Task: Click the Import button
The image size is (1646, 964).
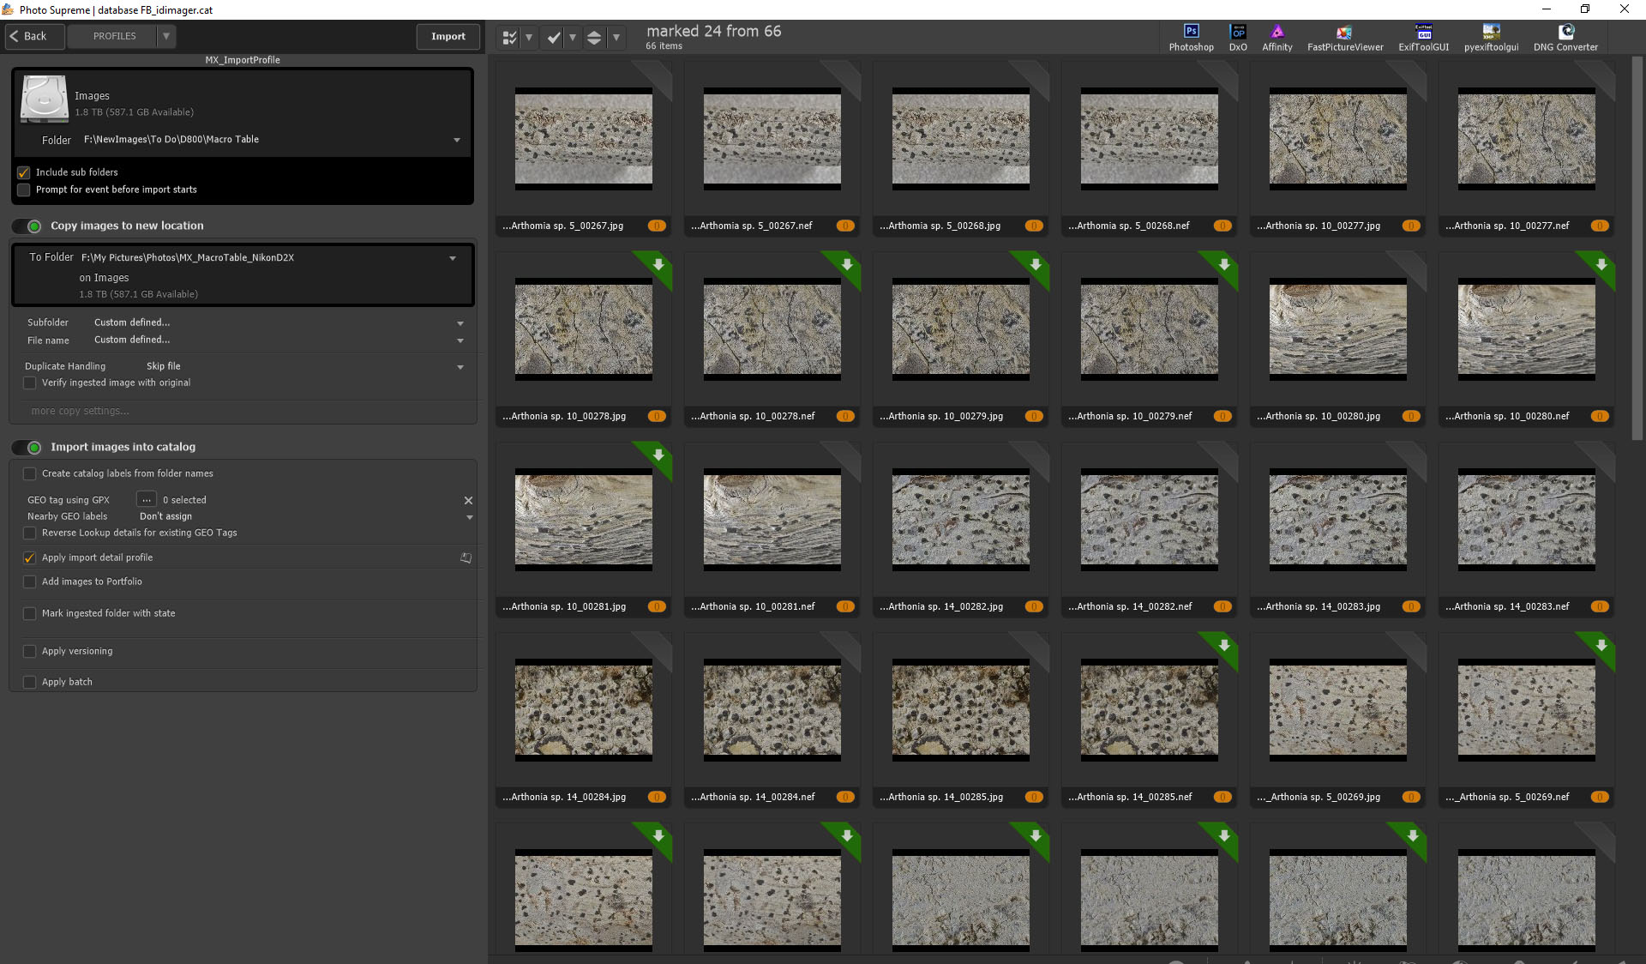Action: (x=448, y=36)
